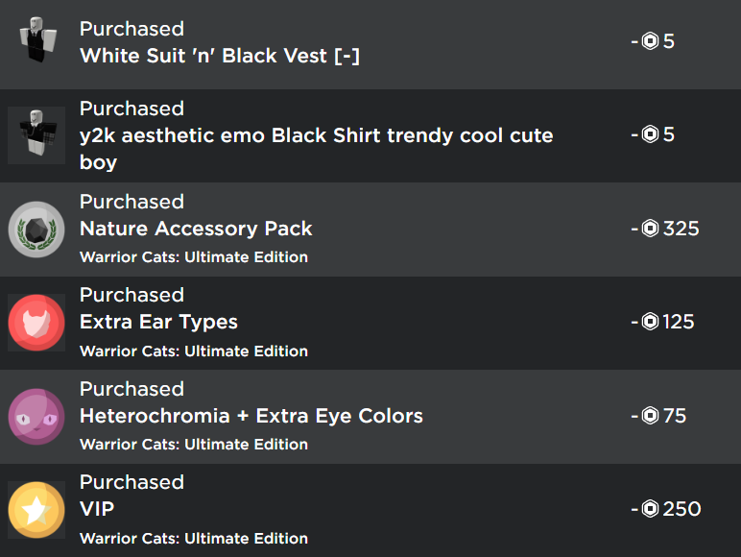
Task: Open the y2k aesthetic emo Black Shirt item link
Action: (316, 135)
